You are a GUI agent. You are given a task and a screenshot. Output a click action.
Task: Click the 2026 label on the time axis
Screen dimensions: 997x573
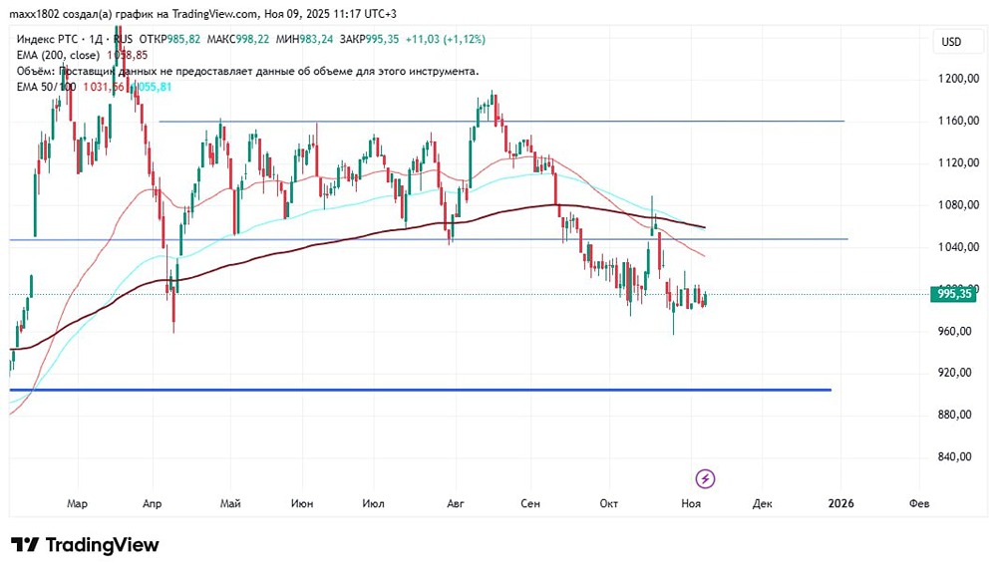click(840, 504)
